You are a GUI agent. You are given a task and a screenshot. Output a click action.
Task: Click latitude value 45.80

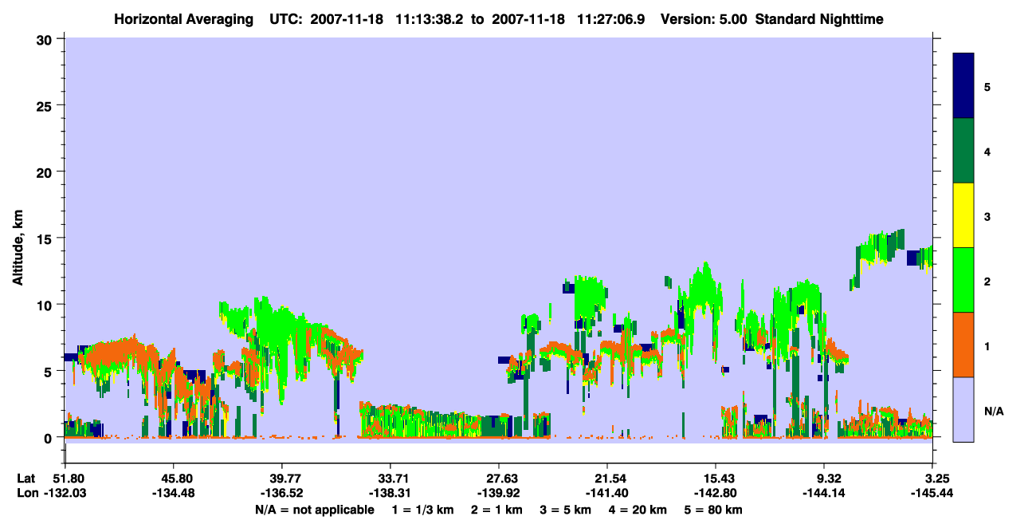coord(173,479)
